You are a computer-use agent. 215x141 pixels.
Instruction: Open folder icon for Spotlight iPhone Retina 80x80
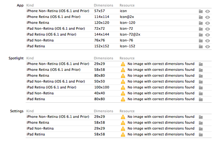click(x=201, y=76)
